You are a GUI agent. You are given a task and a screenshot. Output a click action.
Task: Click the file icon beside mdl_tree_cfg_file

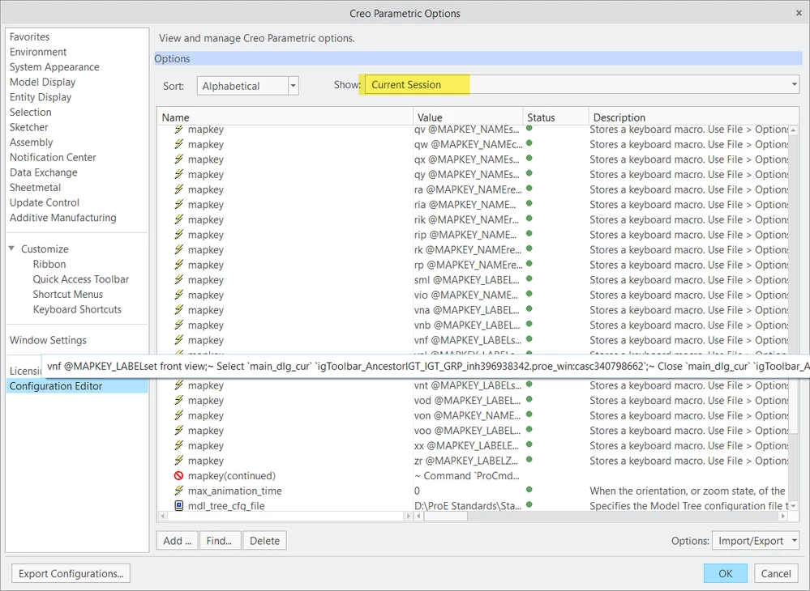tap(178, 505)
